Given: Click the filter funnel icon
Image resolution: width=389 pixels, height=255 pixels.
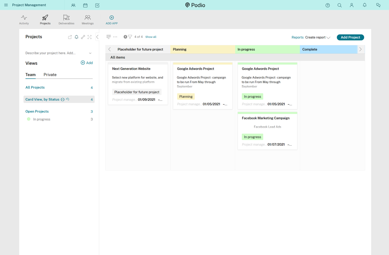Looking at the screenshot, I should [130, 37].
